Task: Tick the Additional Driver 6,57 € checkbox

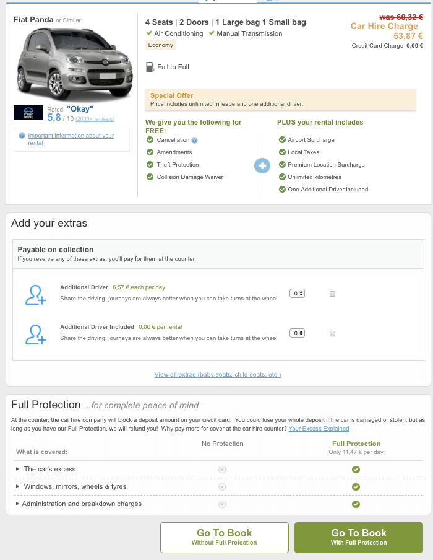Action: [x=332, y=294]
